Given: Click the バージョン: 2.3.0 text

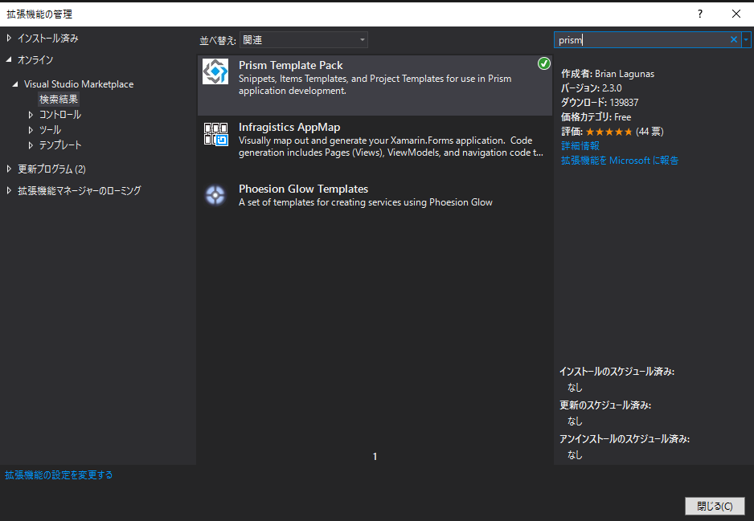Looking at the screenshot, I should pos(592,88).
